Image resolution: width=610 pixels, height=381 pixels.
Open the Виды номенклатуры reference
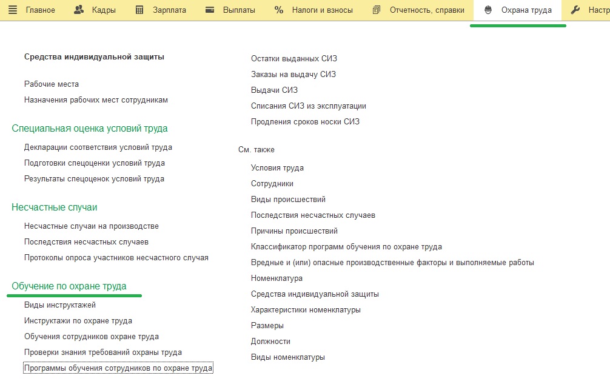(x=288, y=357)
